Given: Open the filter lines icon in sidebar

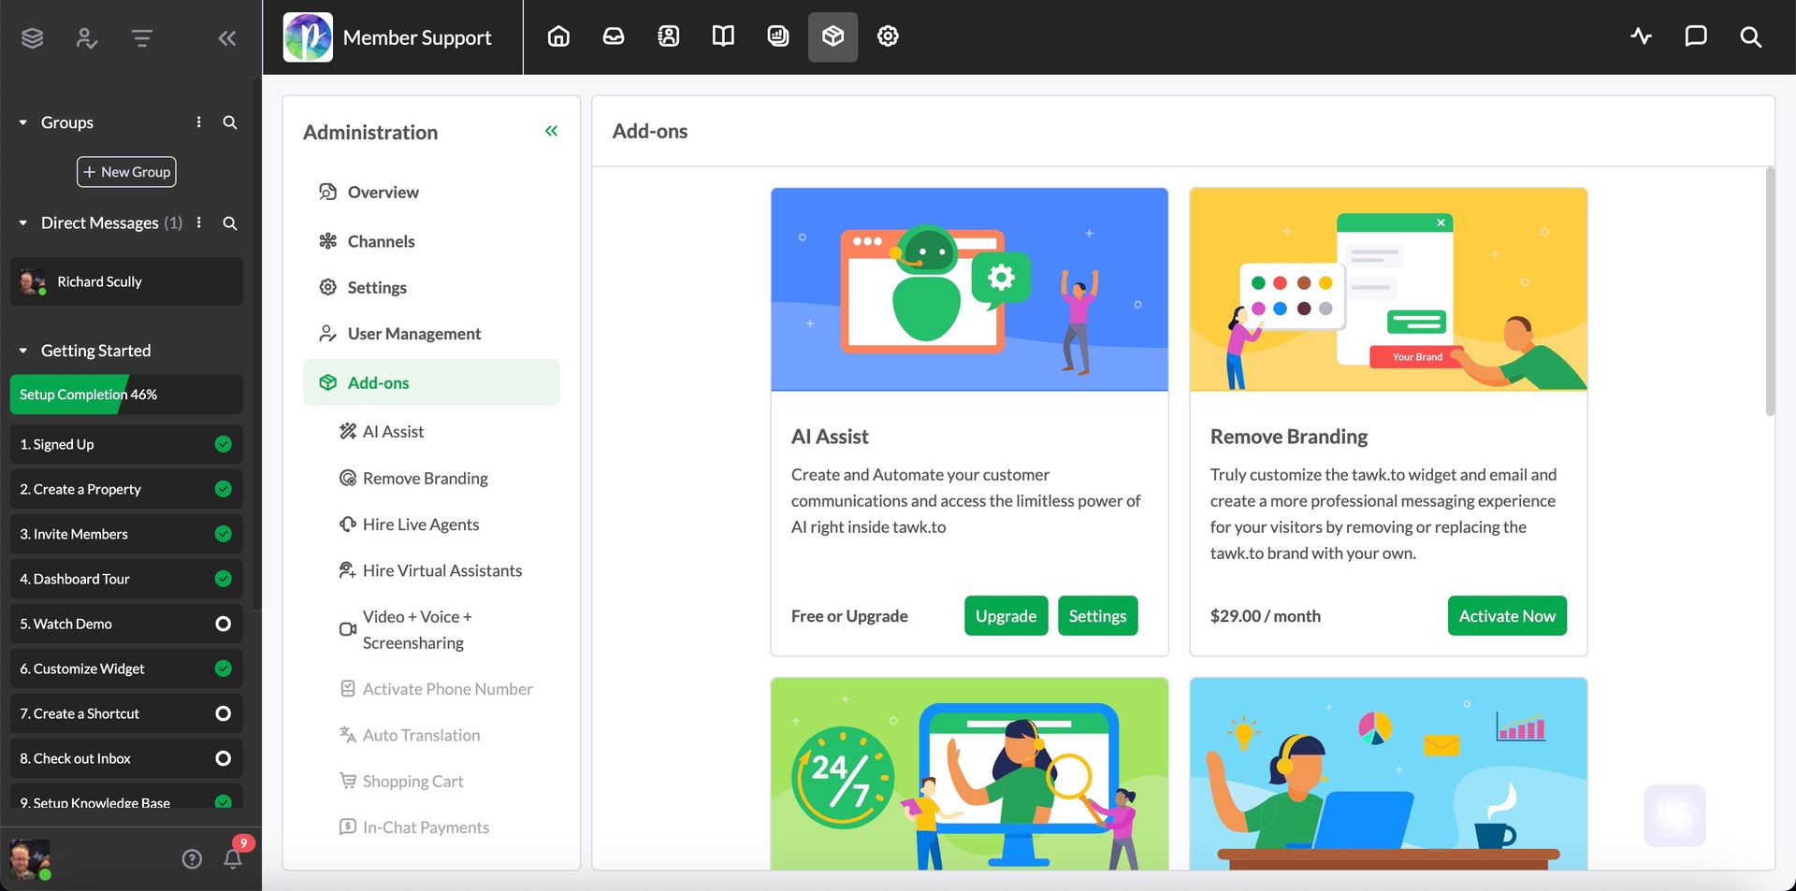Looking at the screenshot, I should 142,38.
